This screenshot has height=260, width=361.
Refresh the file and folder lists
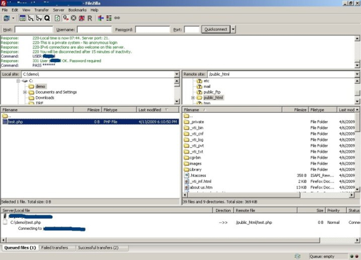pyautogui.click(x=57, y=18)
